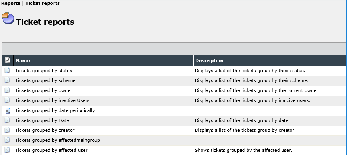Open Tickets grouped by creator report
347x155 pixels.
[45, 130]
